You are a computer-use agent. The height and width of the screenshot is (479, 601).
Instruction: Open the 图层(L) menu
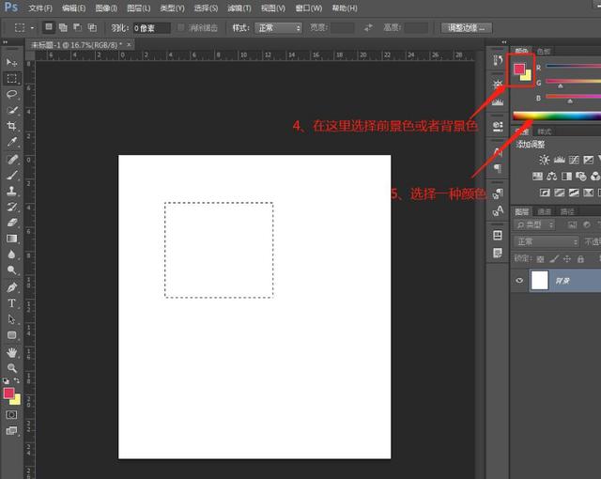(138, 8)
